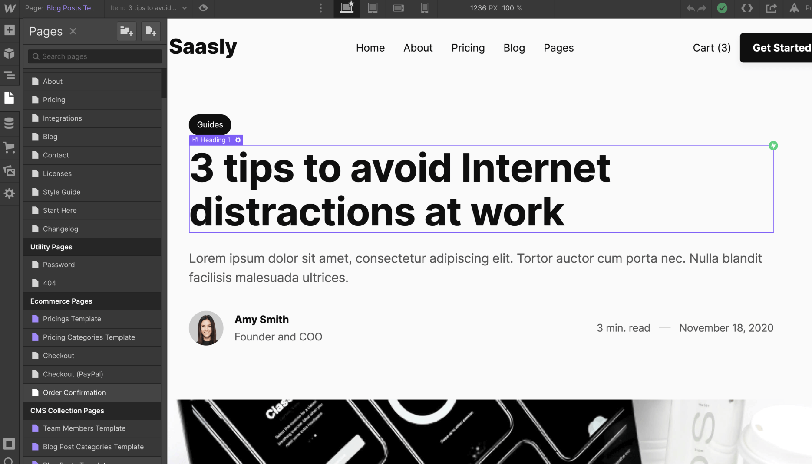Open the Components panel
Viewport: 812px width, 464px height.
pos(9,53)
